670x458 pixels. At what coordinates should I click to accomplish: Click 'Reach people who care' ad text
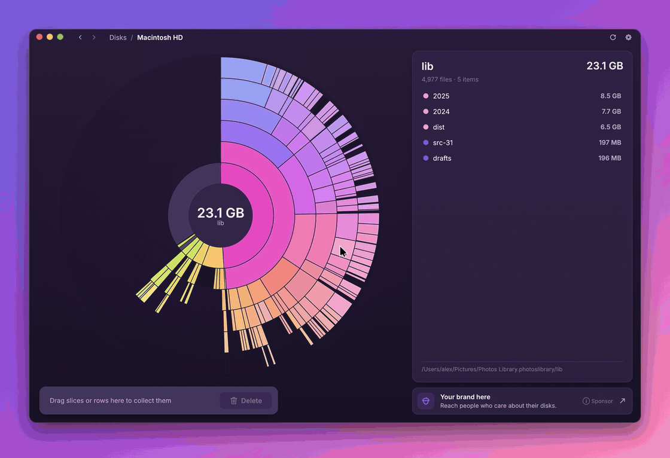(x=498, y=406)
